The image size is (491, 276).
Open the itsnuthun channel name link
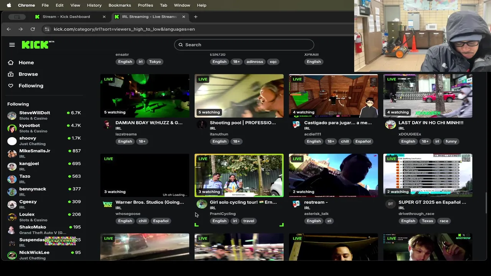point(219,134)
